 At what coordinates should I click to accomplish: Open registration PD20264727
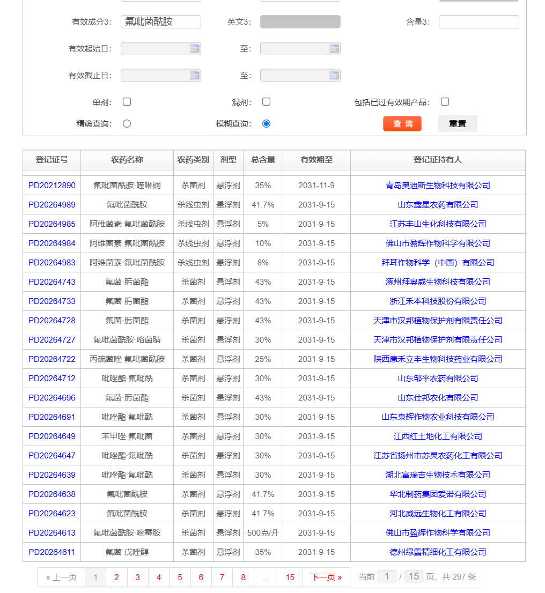click(52, 339)
